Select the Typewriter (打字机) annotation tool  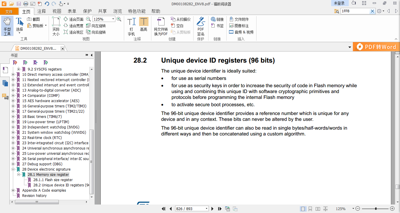click(132, 26)
